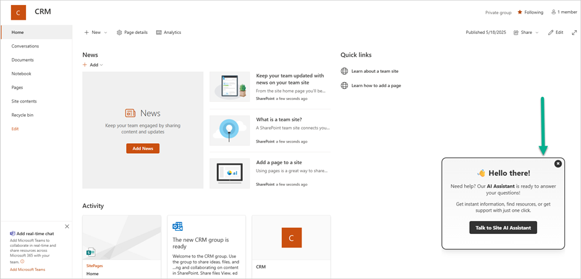
Task: Click the Add News button
Action: (x=143, y=148)
